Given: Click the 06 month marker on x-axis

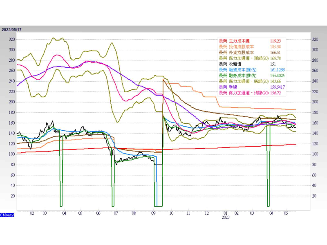Looking at the screenshot, I should coord(98,213).
